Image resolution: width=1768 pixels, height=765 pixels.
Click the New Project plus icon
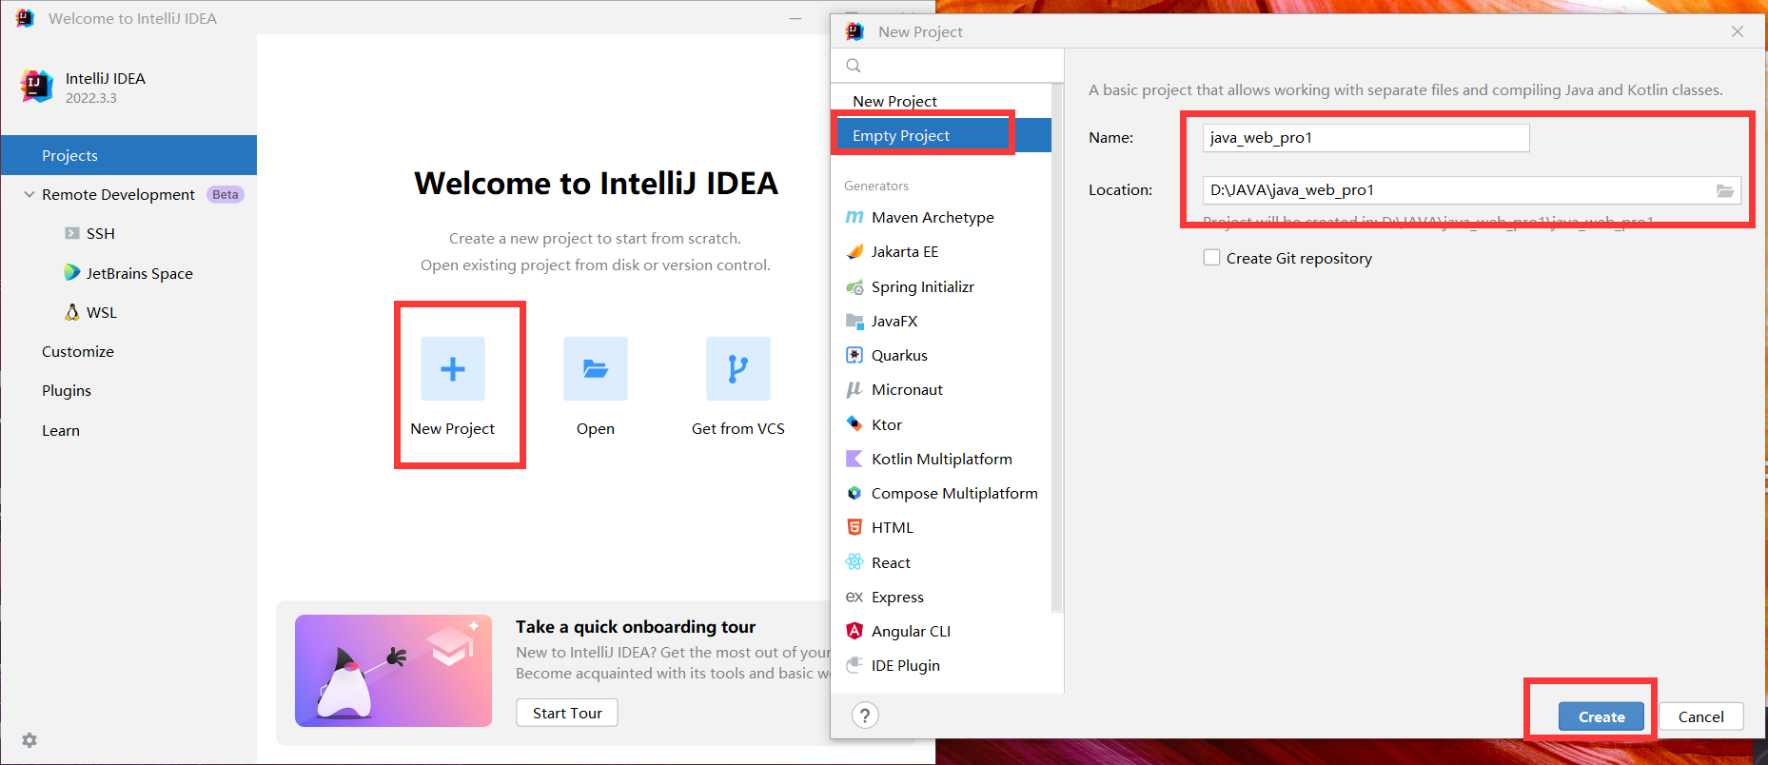point(453,368)
